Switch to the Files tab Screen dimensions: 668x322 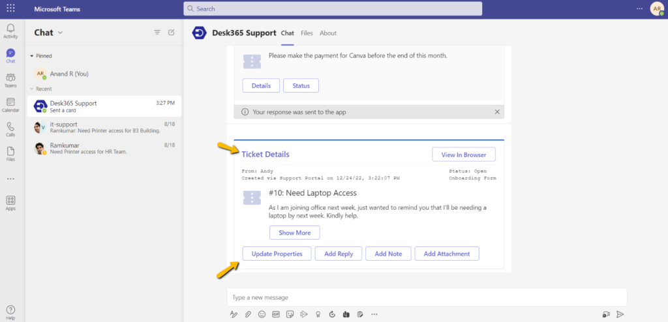tap(307, 33)
